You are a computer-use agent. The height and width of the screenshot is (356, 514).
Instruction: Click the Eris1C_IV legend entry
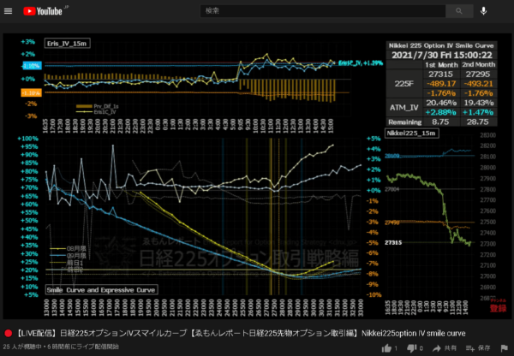pyautogui.click(x=96, y=112)
